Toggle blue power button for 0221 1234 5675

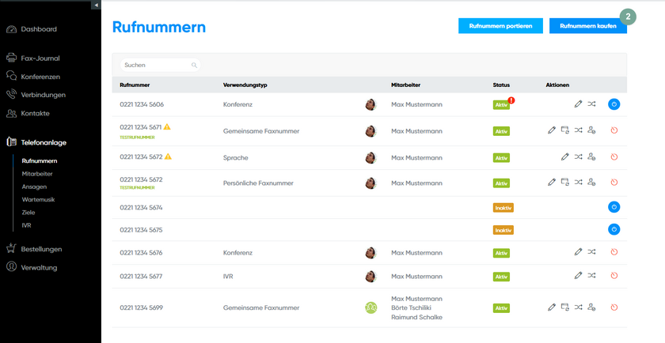point(614,230)
